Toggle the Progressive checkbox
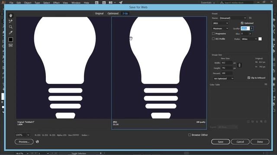Image resolution: width=277 pixels, height=155 pixels. (213, 34)
